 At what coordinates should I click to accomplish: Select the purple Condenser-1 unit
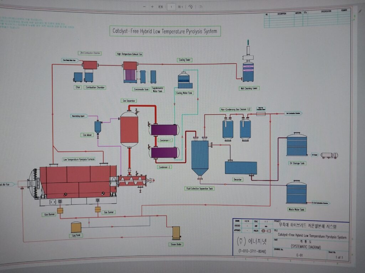pyautogui.click(x=164, y=130)
